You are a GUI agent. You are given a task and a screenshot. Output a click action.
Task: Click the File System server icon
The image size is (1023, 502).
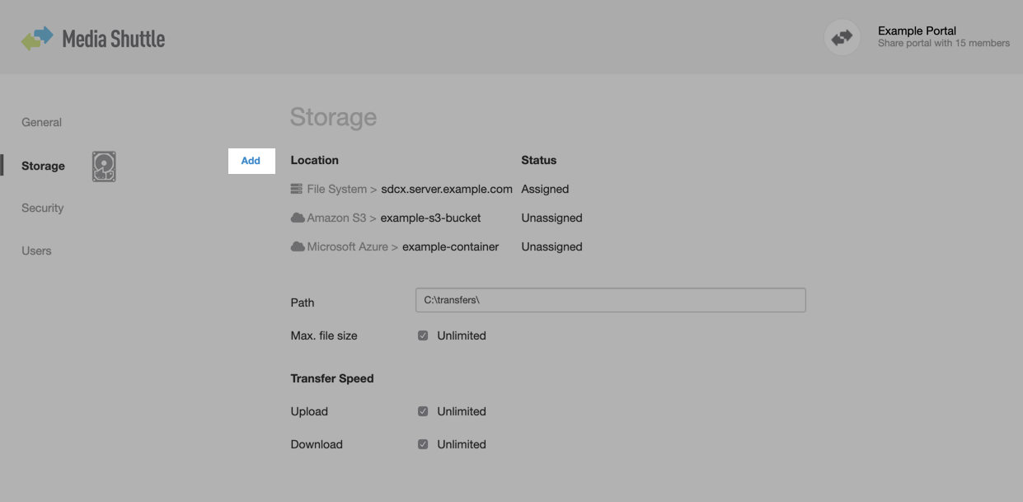[x=297, y=189]
